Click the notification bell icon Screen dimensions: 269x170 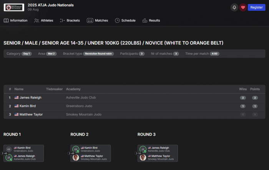234,7
